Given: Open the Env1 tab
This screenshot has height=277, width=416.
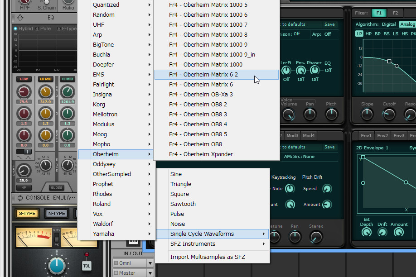Looking at the screenshot, I should pyautogui.click(x=366, y=136).
